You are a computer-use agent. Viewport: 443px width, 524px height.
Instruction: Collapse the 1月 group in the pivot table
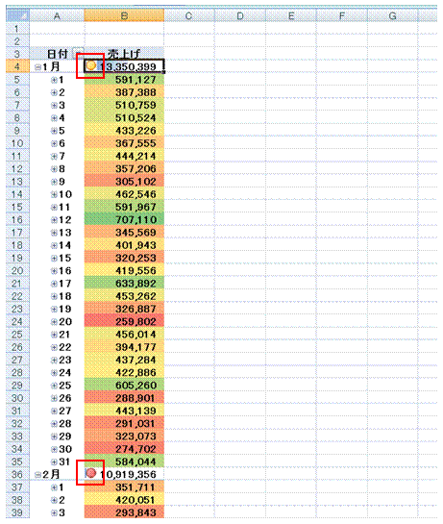tap(37, 67)
